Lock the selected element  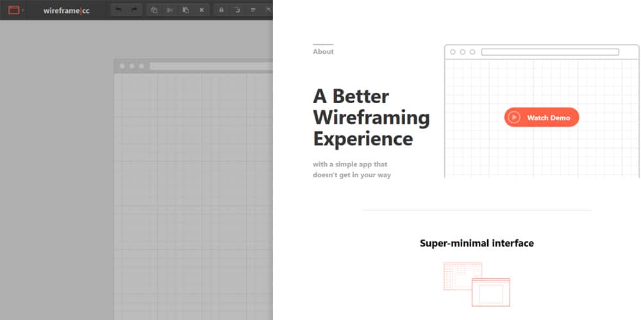[222, 10]
